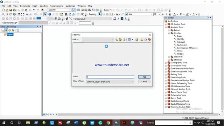This screenshot has width=224, height=126.
Task: Collapse the Analysis Tools toolbox
Action: (166, 27)
